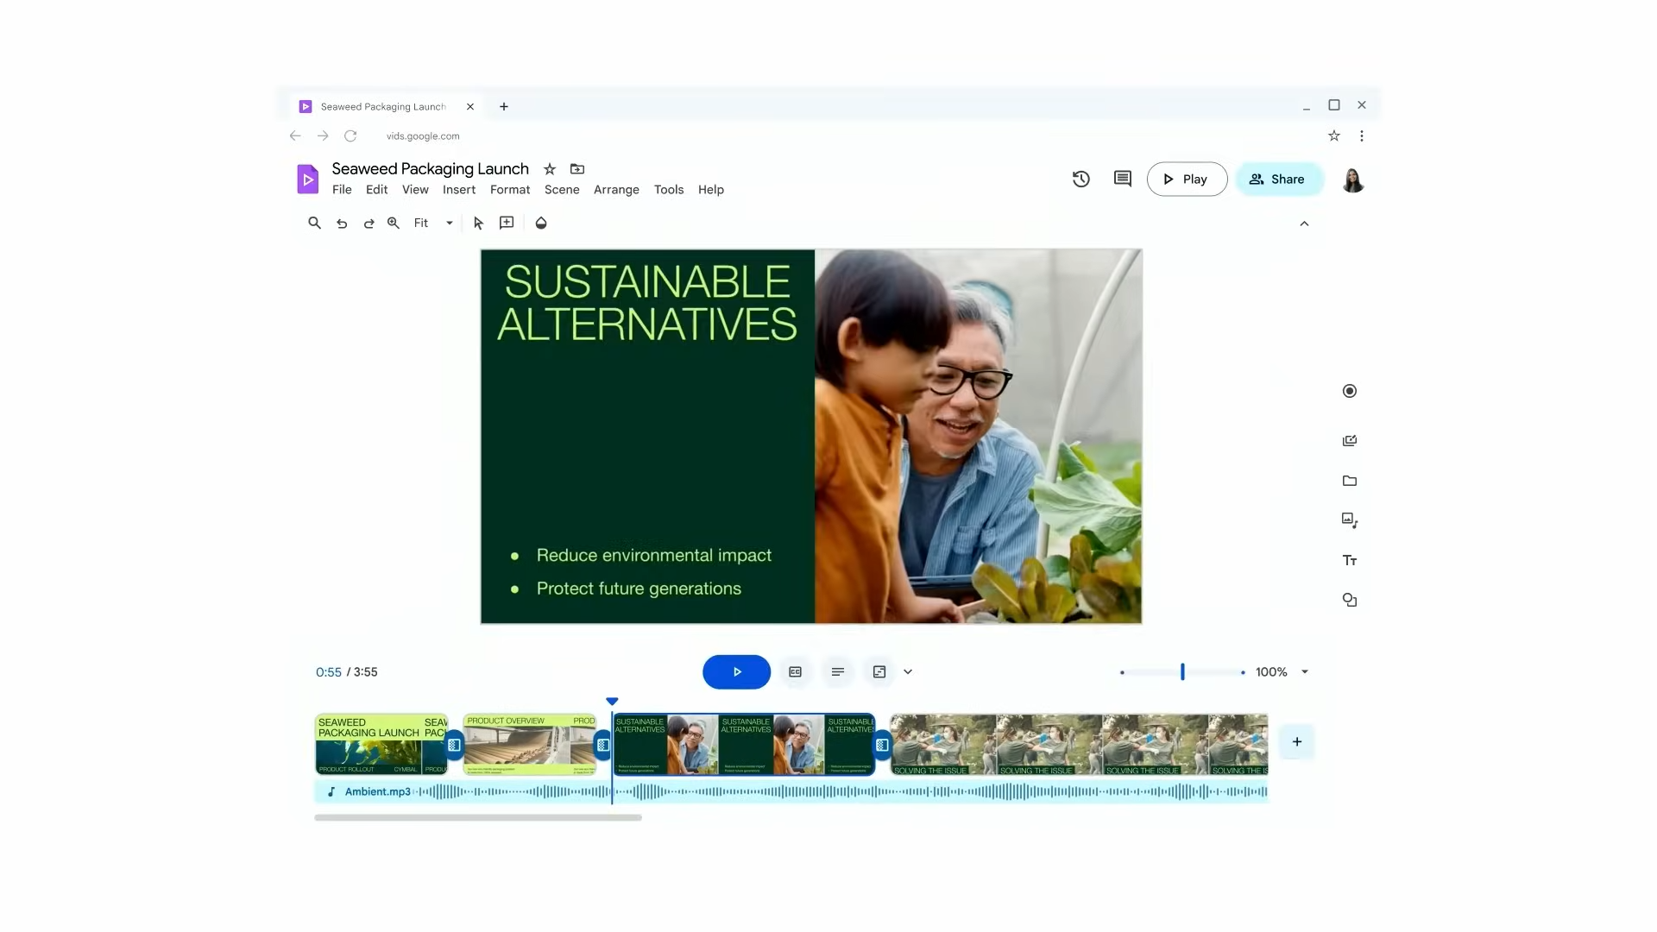Click the record button in right sidebar
Image resolution: width=1657 pixels, height=932 pixels.
click(x=1350, y=391)
